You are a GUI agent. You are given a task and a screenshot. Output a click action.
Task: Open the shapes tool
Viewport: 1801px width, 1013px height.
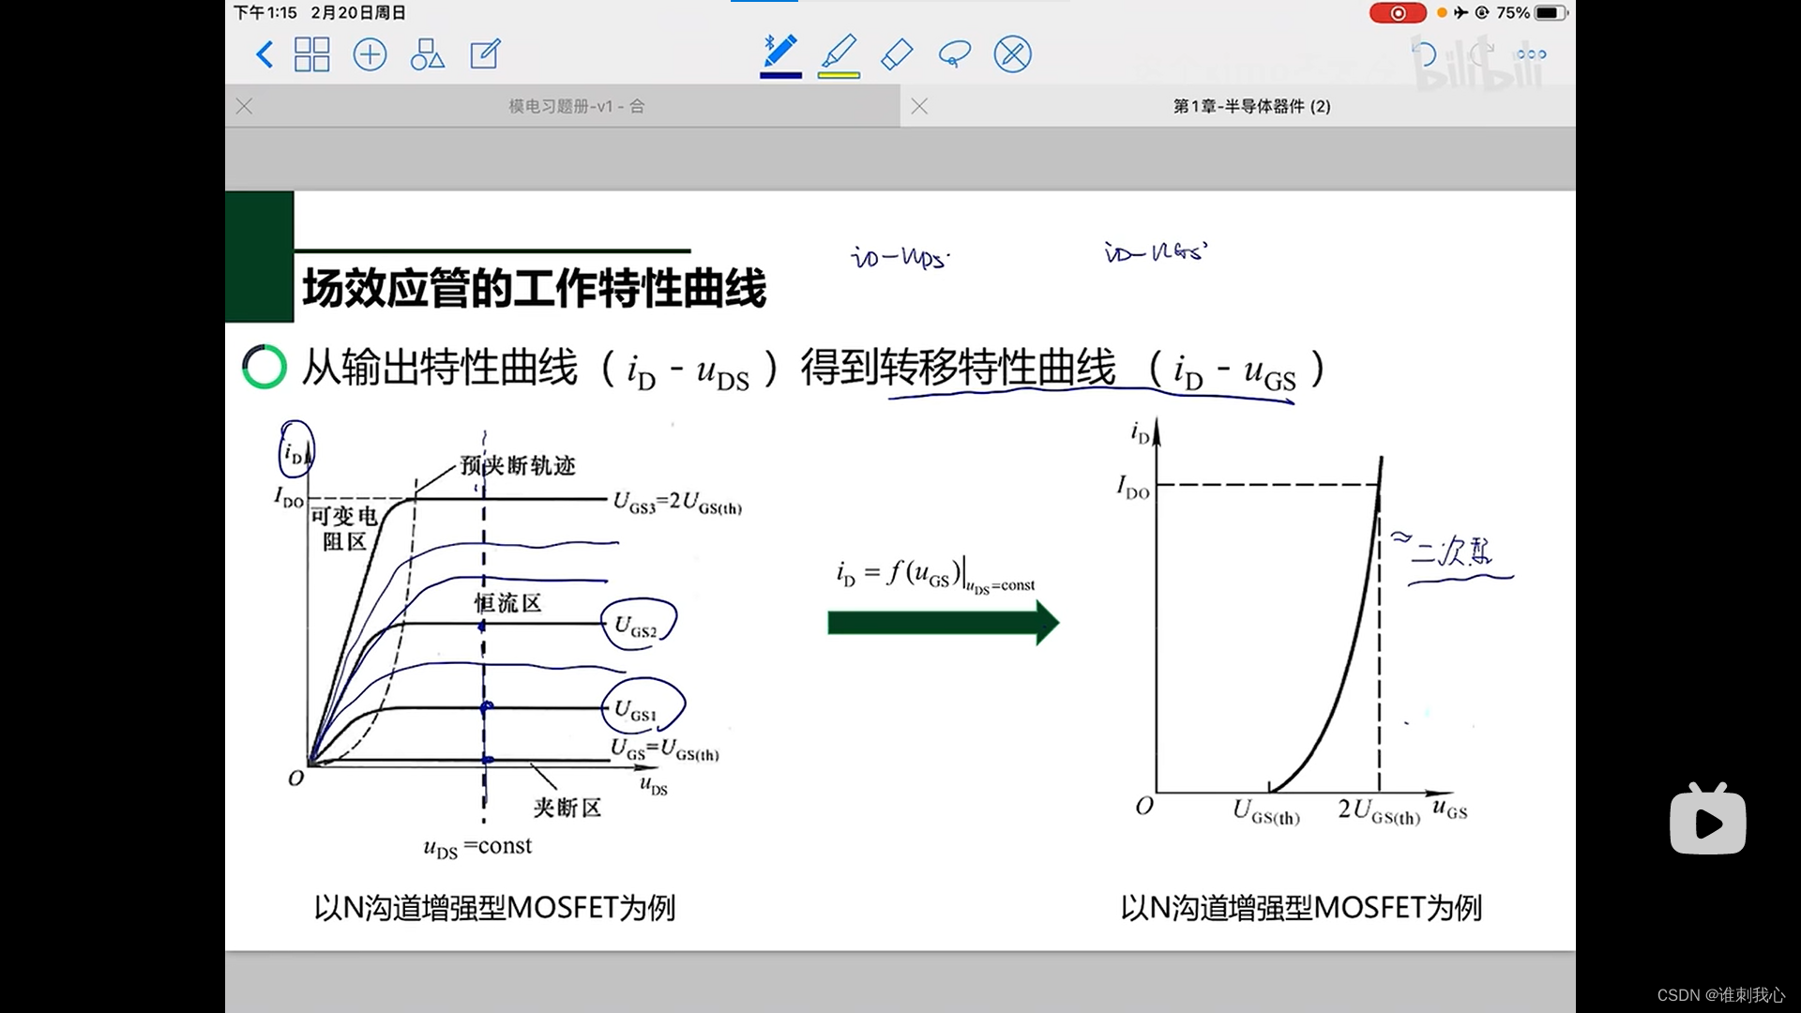pyautogui.click(x=427, y=54)
